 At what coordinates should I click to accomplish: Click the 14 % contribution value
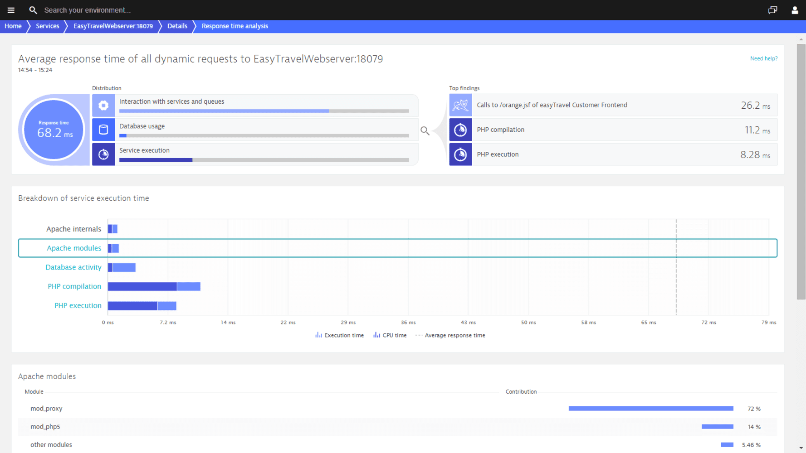(754, 427)
